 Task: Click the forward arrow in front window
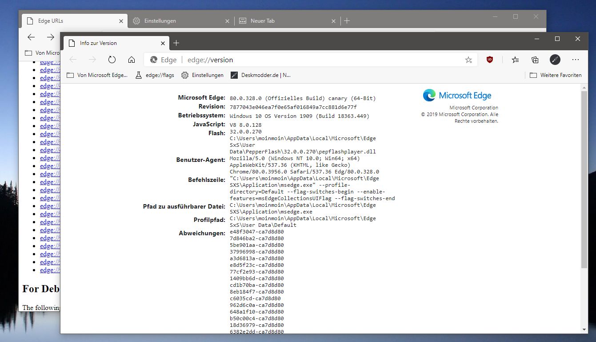(x=92, y=60)
